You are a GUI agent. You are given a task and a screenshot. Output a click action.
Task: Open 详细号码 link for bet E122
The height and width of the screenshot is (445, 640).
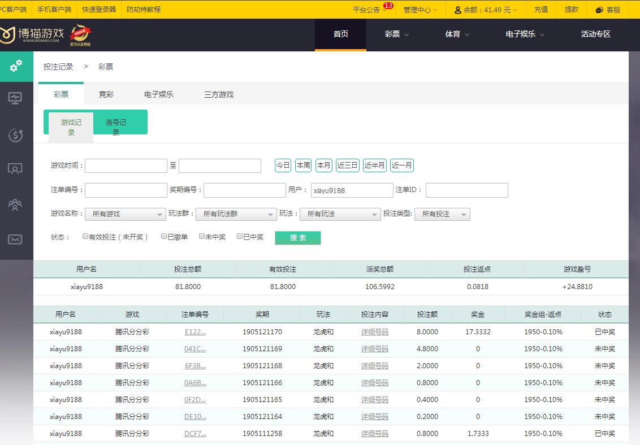(375, 331)
